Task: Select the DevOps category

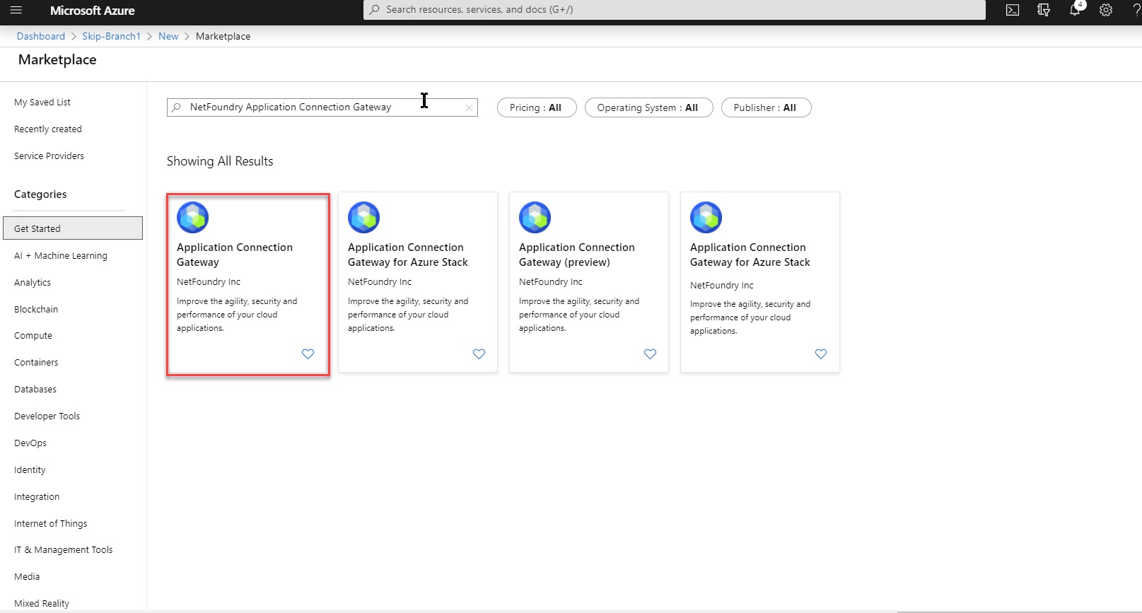Action: pyautogui.click(x=30, y=443)
